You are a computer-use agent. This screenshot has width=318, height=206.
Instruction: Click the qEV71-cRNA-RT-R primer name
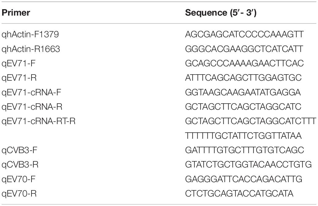click(39, 121)
